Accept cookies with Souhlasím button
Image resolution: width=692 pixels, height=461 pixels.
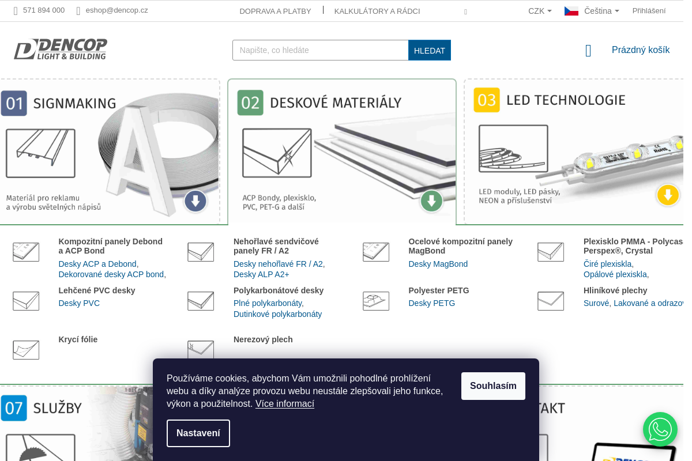click(x=493, y=386)
